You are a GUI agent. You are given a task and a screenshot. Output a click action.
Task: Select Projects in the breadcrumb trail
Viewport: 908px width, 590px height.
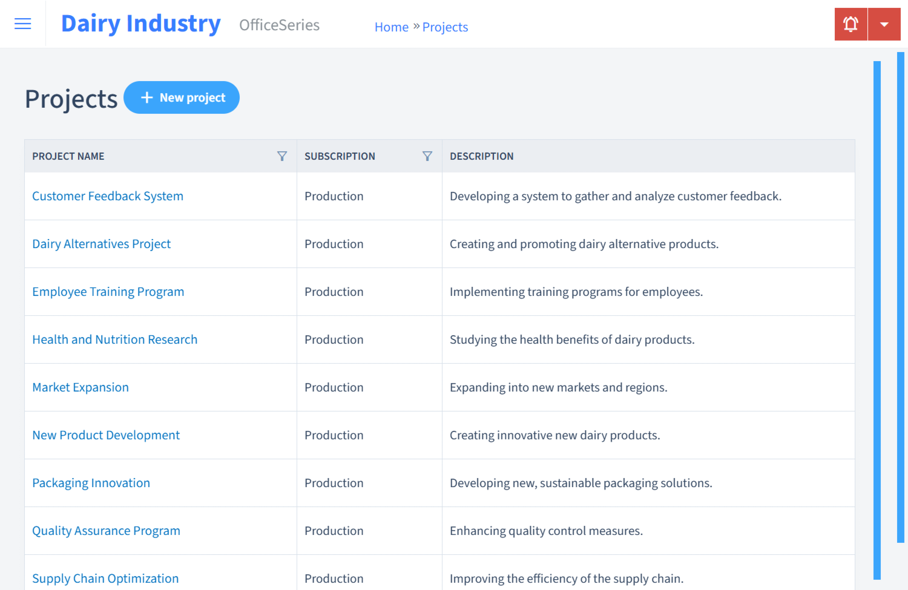(445, 27)
